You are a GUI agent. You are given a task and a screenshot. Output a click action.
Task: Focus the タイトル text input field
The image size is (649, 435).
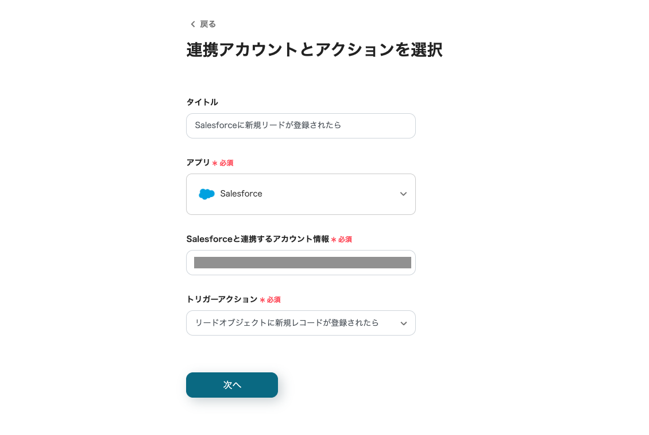click(300, 126)
